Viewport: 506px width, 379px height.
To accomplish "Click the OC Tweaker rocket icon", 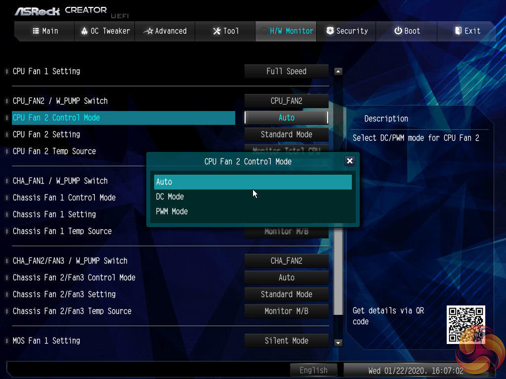I will point(84,31).
